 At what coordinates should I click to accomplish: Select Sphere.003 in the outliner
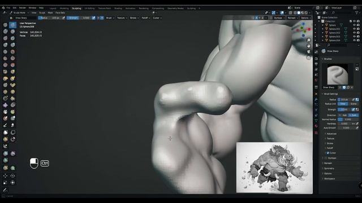point(334,37)
